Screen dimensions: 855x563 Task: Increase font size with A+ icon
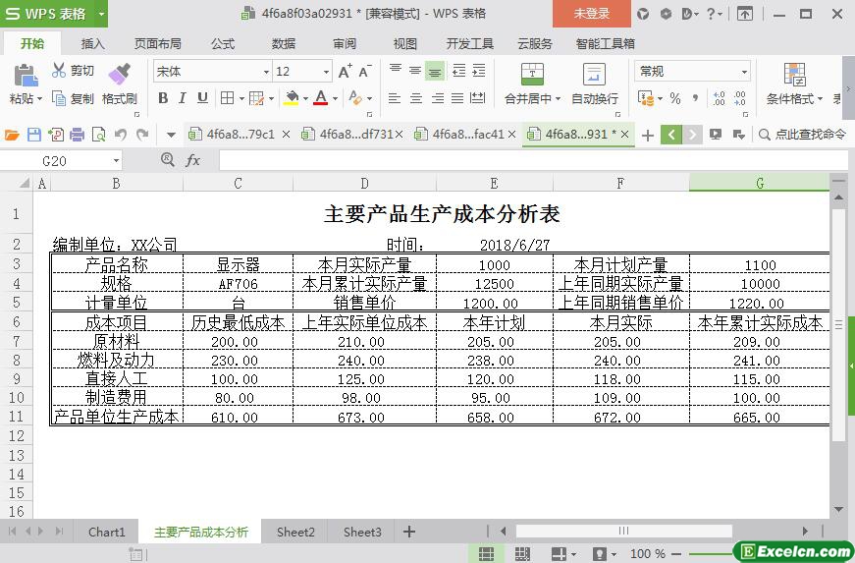point(346,72)
